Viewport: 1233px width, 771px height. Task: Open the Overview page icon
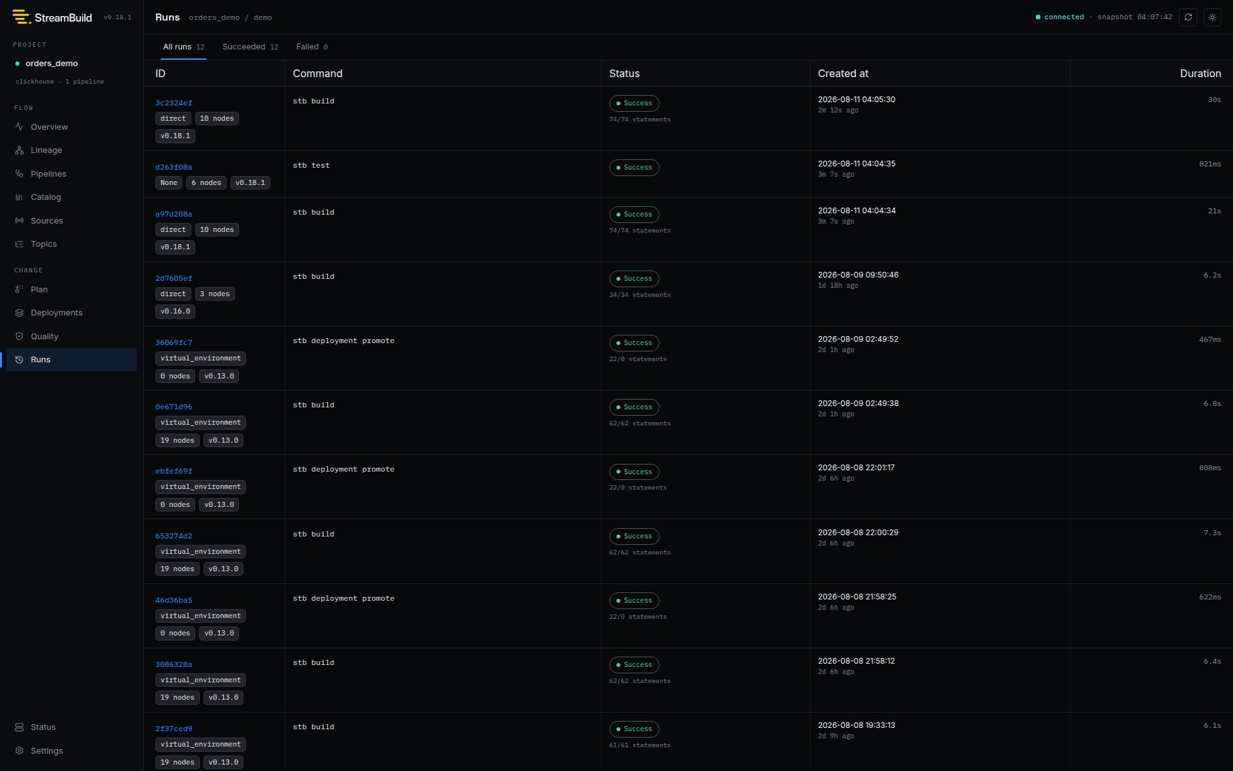pyautogui.click(x=19, y=127)
